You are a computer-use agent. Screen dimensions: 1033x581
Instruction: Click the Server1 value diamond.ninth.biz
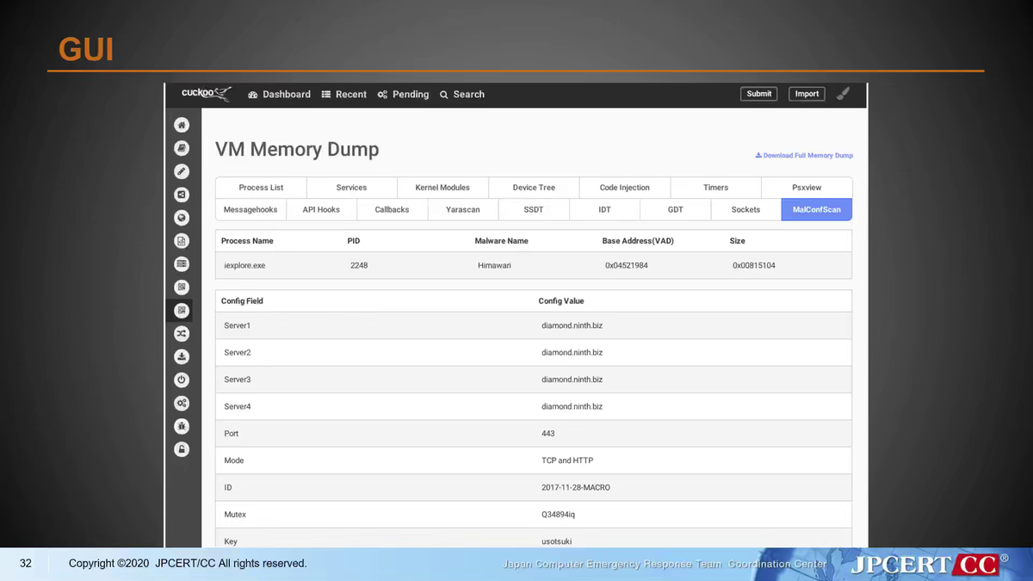[572, 326]
